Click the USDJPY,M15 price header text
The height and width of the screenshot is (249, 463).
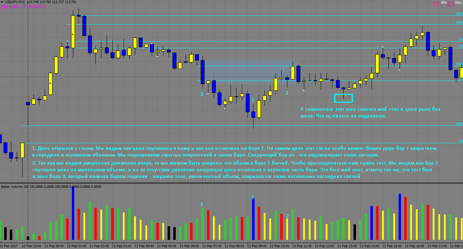(40, 2)
